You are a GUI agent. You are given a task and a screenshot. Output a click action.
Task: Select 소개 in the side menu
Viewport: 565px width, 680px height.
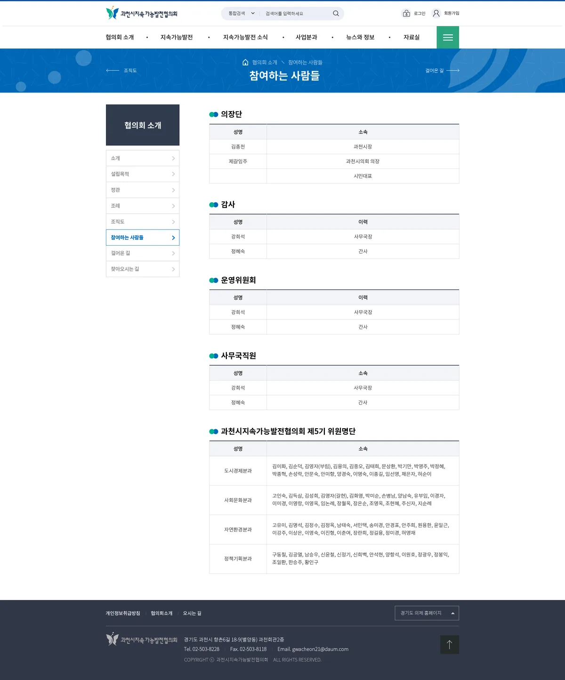143,158
